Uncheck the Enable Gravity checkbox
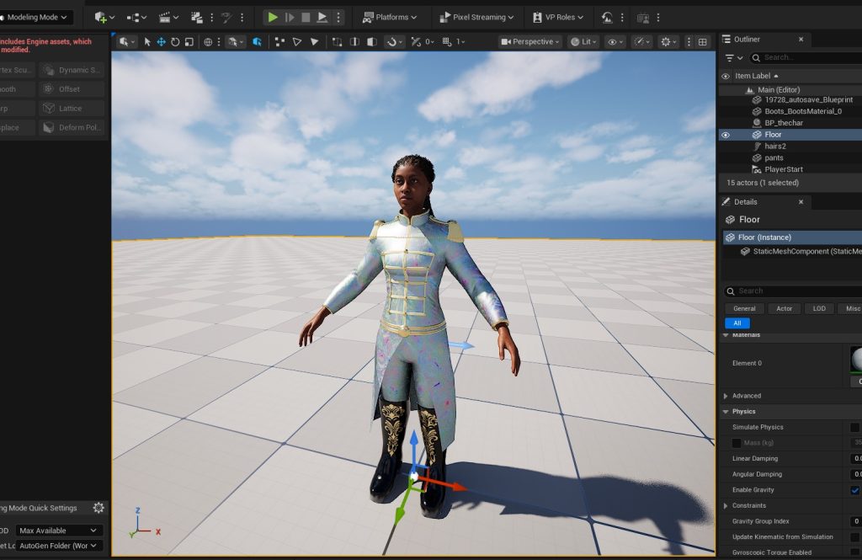Screen dimensions: 862x560 [854, 490]
